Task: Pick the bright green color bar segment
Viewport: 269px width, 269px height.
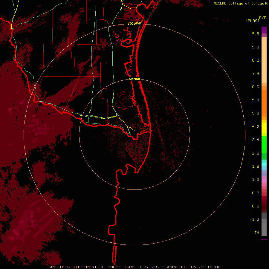Action: (264, 144)
